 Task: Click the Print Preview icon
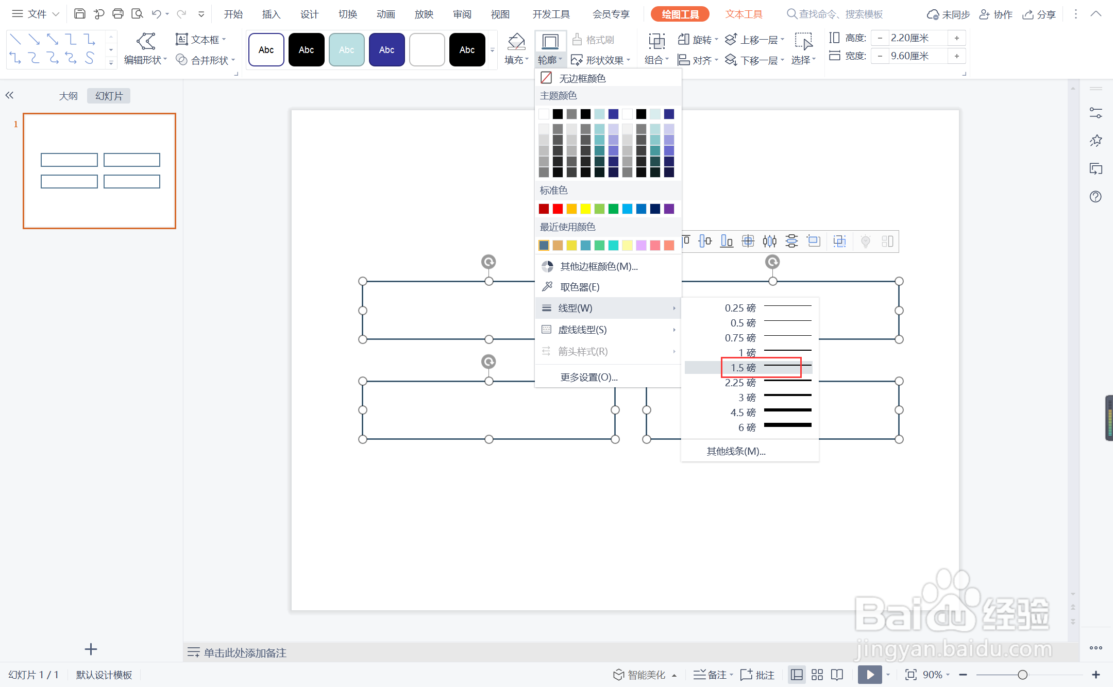point(137,14)
